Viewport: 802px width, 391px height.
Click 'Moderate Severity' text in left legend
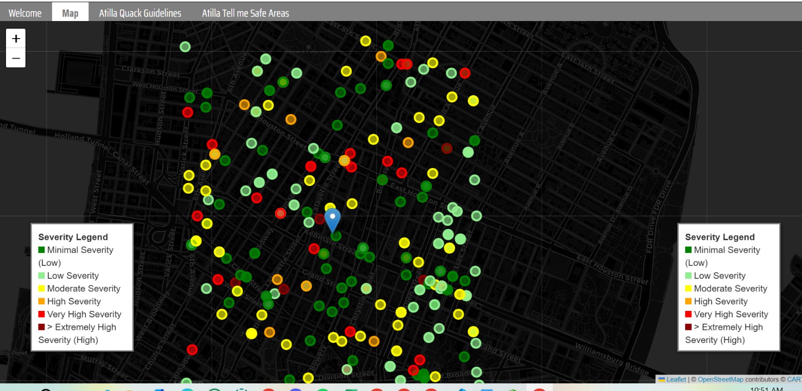click(84, 288)
